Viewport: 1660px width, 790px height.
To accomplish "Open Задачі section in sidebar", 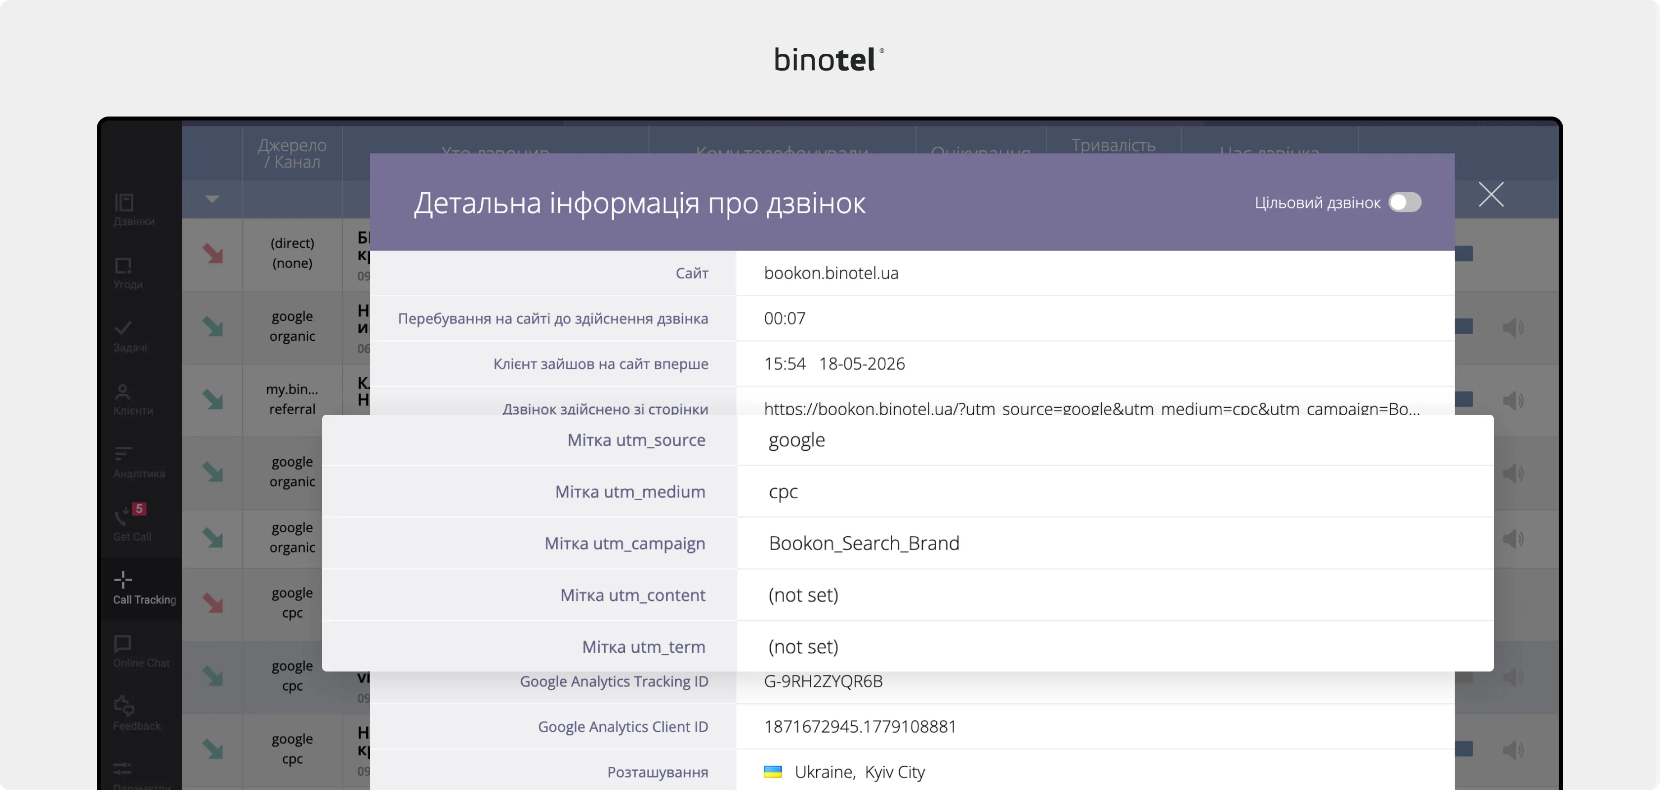I will click(x=130, y=336).
